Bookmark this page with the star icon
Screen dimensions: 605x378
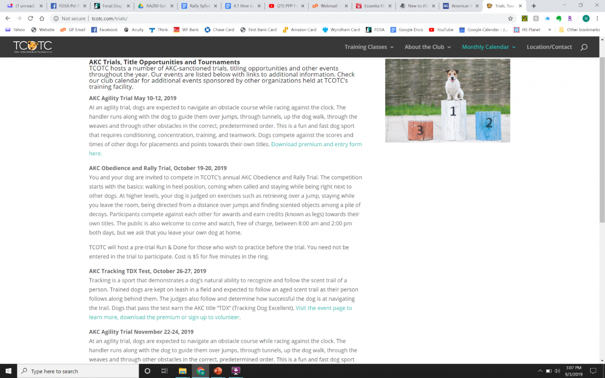510,18
